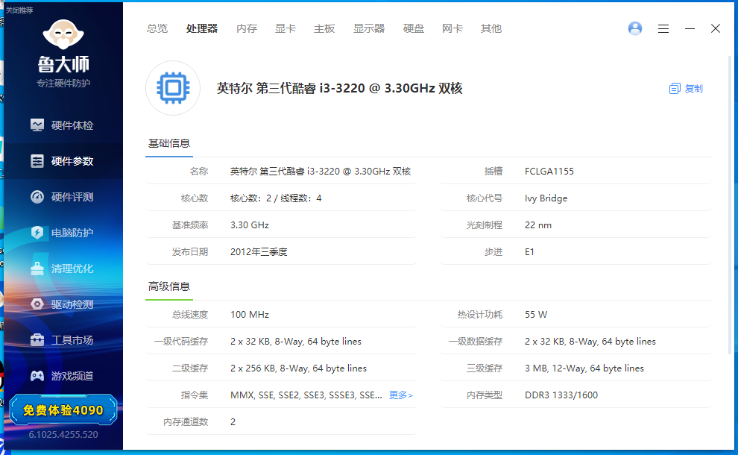
Task: Click 复制 to copy processor info
Action: click(x=693, y=89)
